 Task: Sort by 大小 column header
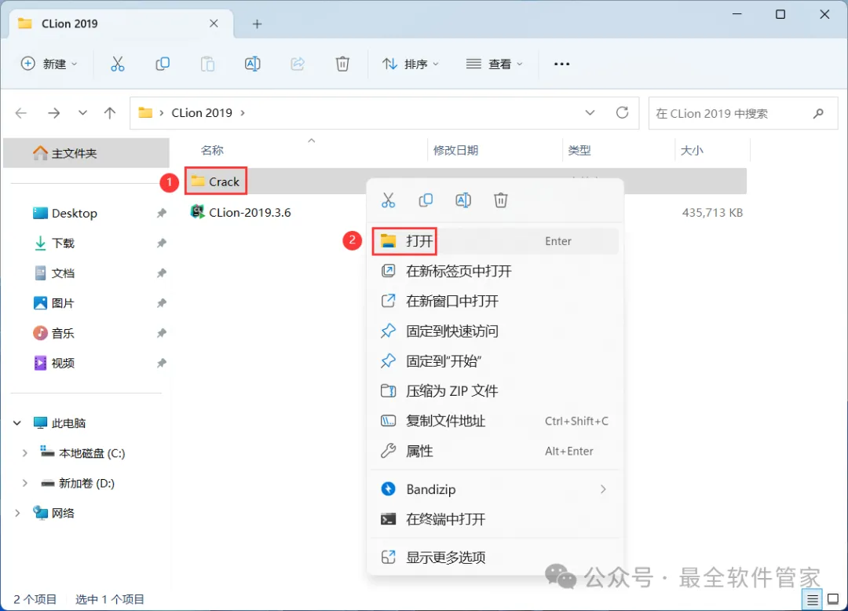pos(692,150)
